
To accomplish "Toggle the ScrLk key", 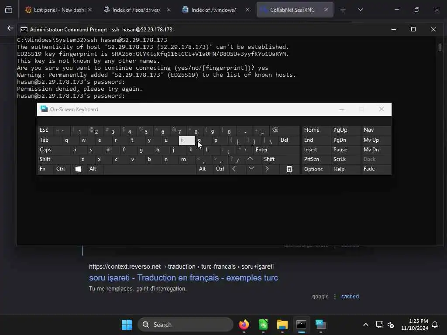I will (345, 159).
